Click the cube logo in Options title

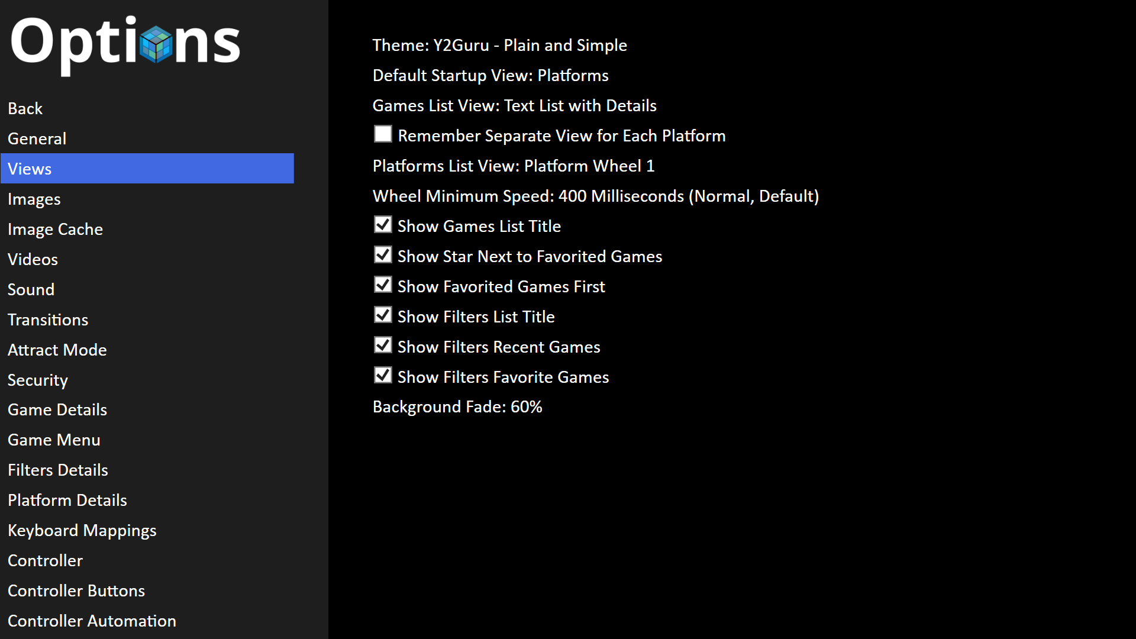coord(156,44)
